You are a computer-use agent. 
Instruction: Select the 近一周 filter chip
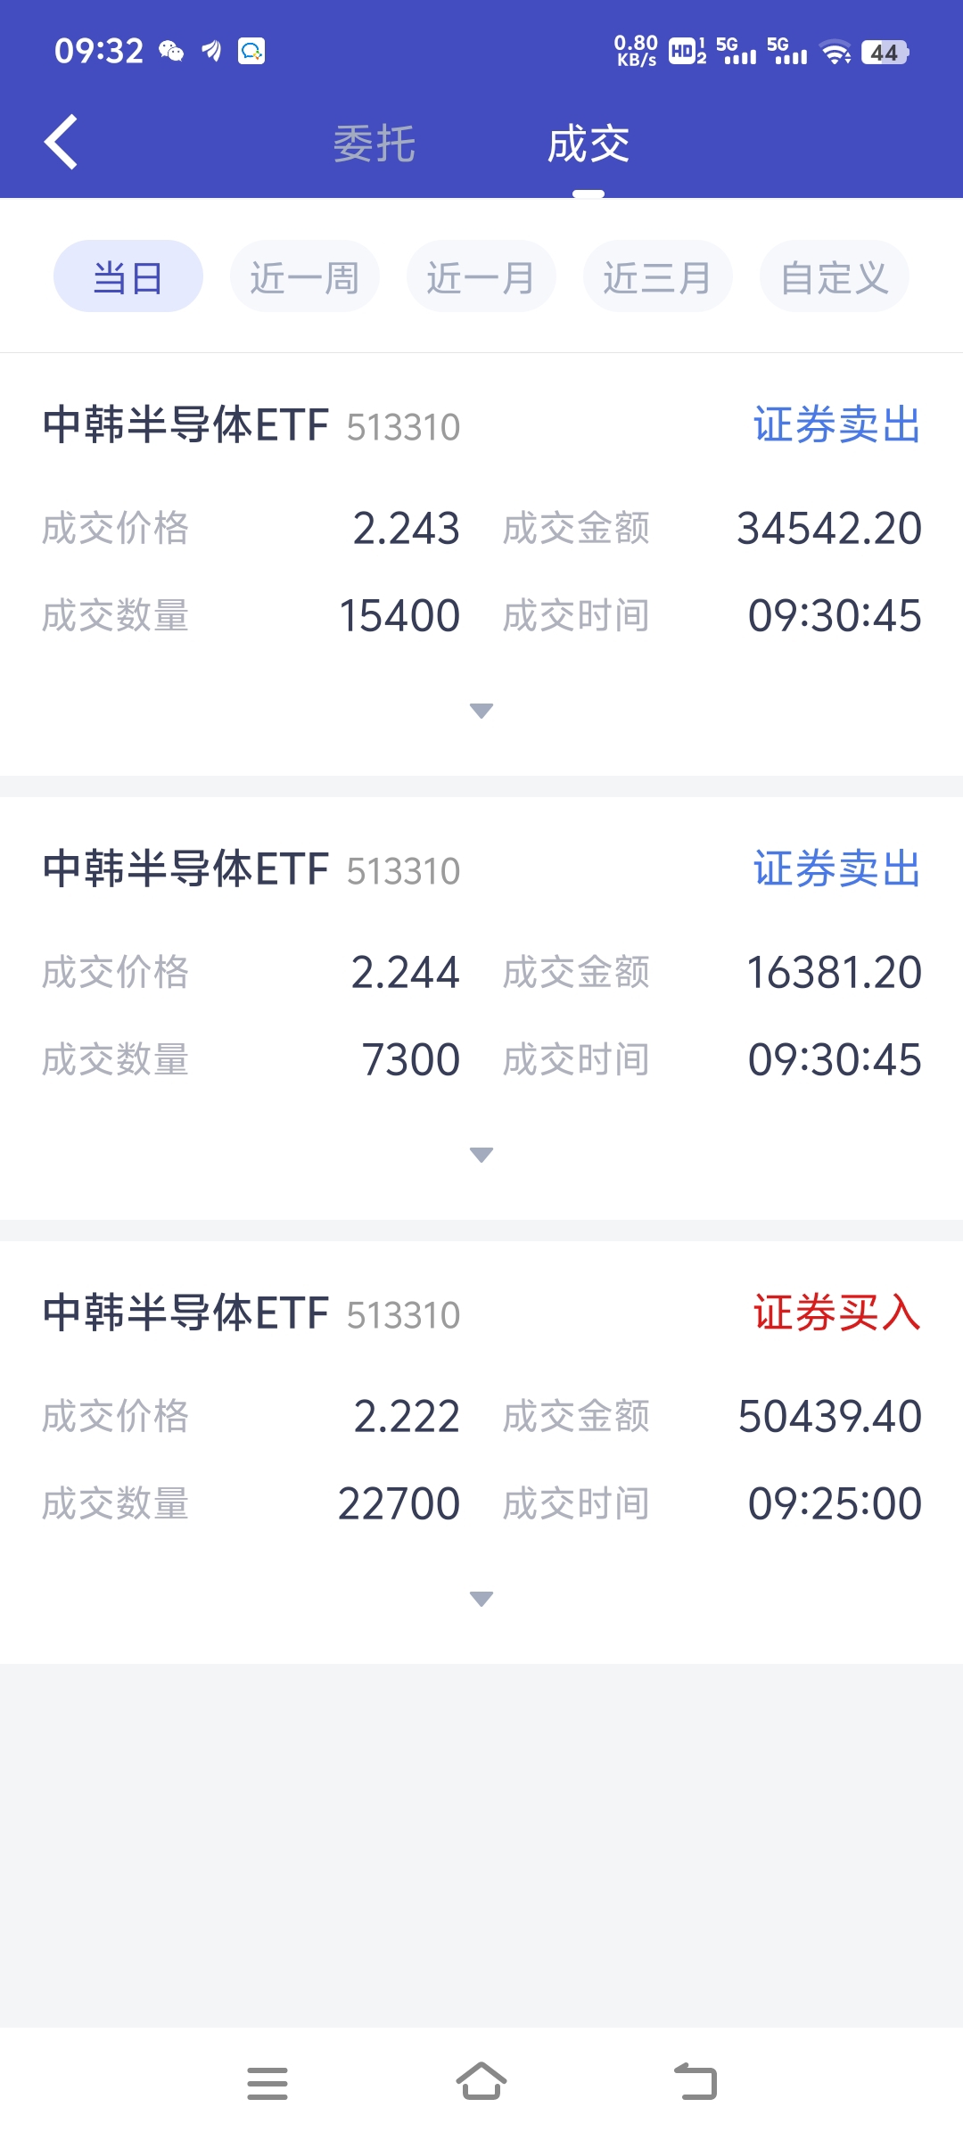click(x=305, y=276)
